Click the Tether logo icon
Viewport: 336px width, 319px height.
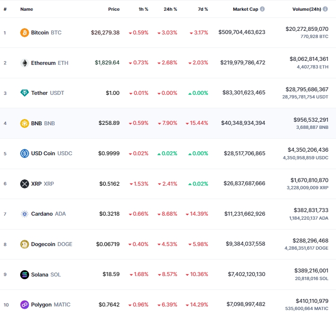click(25, 93)
